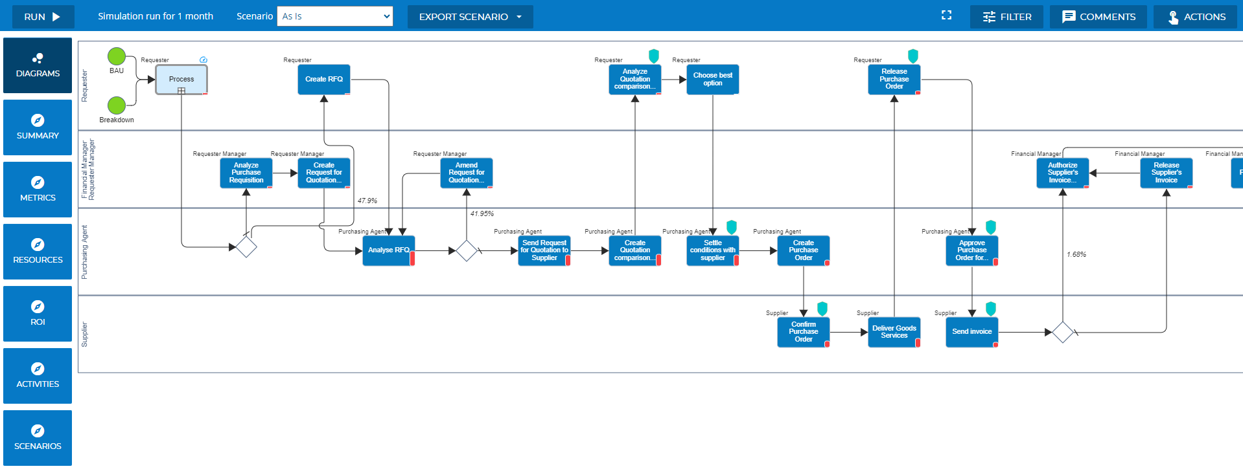This screenshot has width=1243, height=471.
Task: Click the shield icon above Send invoice
Action: (x=991, y=309)
